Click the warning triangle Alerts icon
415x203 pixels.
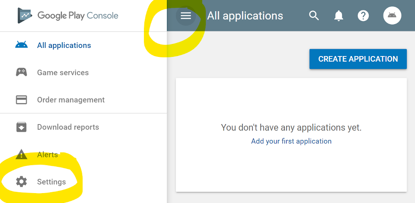coord(22,154)
